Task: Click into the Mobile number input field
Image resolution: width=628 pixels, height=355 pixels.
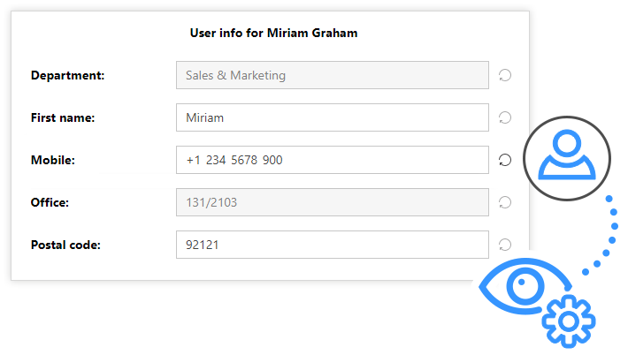Action: tap(333, 160)
